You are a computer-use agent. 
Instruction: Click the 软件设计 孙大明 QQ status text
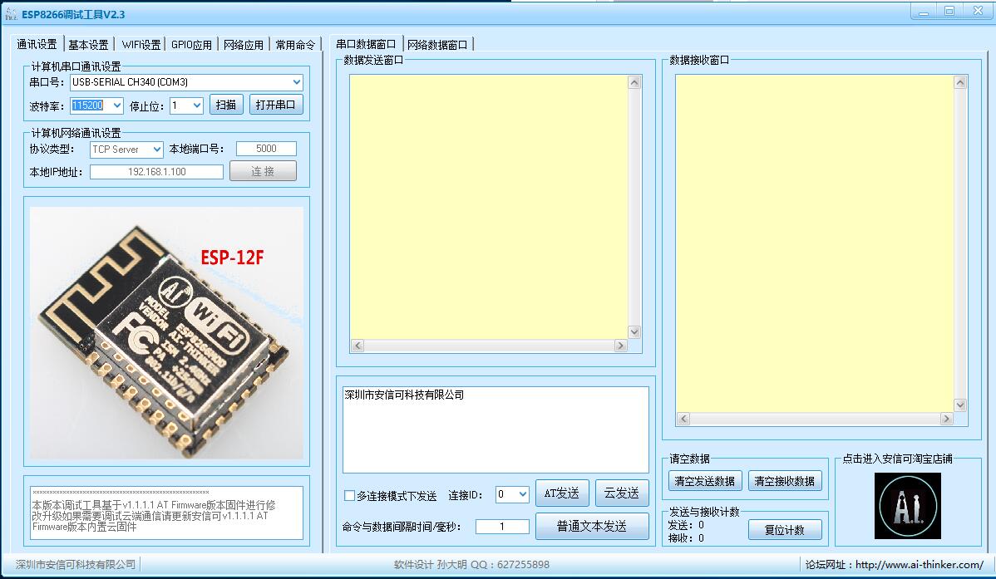(471, 564)
